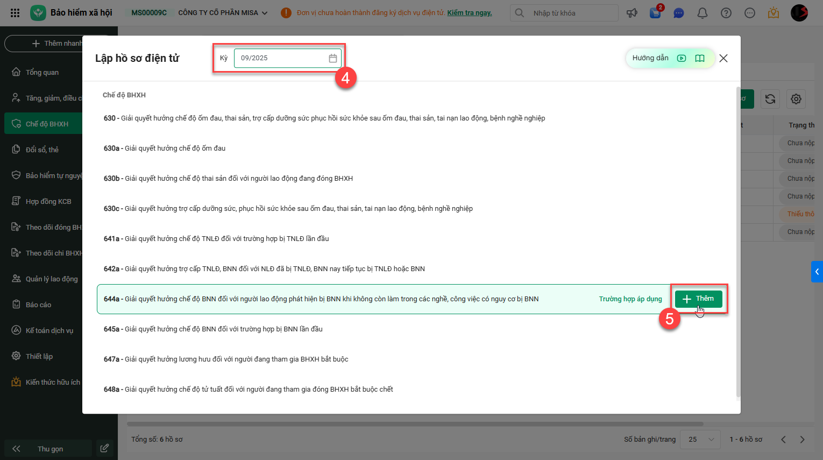This screenshot has height=460, width=823.
Task: Open the records-per-page dropdown showing 25
Action: tap(700, 440)
